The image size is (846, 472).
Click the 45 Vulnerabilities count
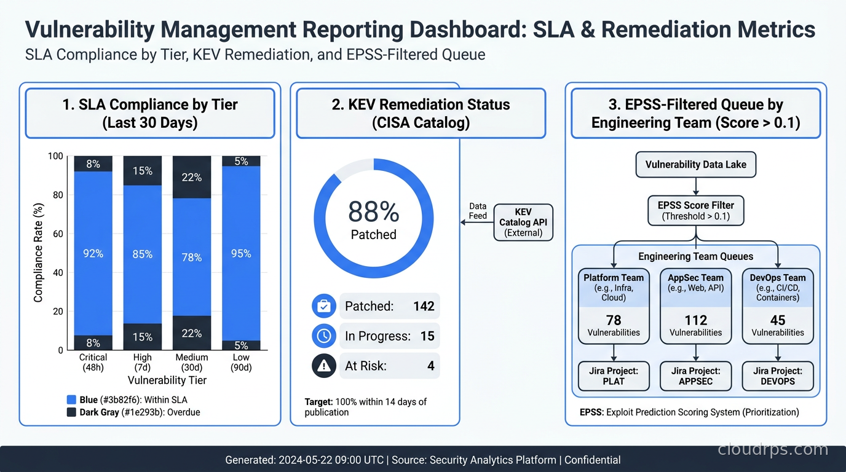pos(778,326)
